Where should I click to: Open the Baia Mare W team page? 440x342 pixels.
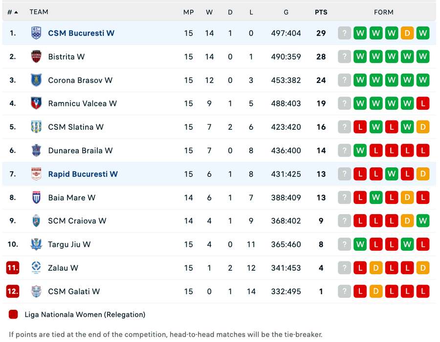(x=72, y=198)
